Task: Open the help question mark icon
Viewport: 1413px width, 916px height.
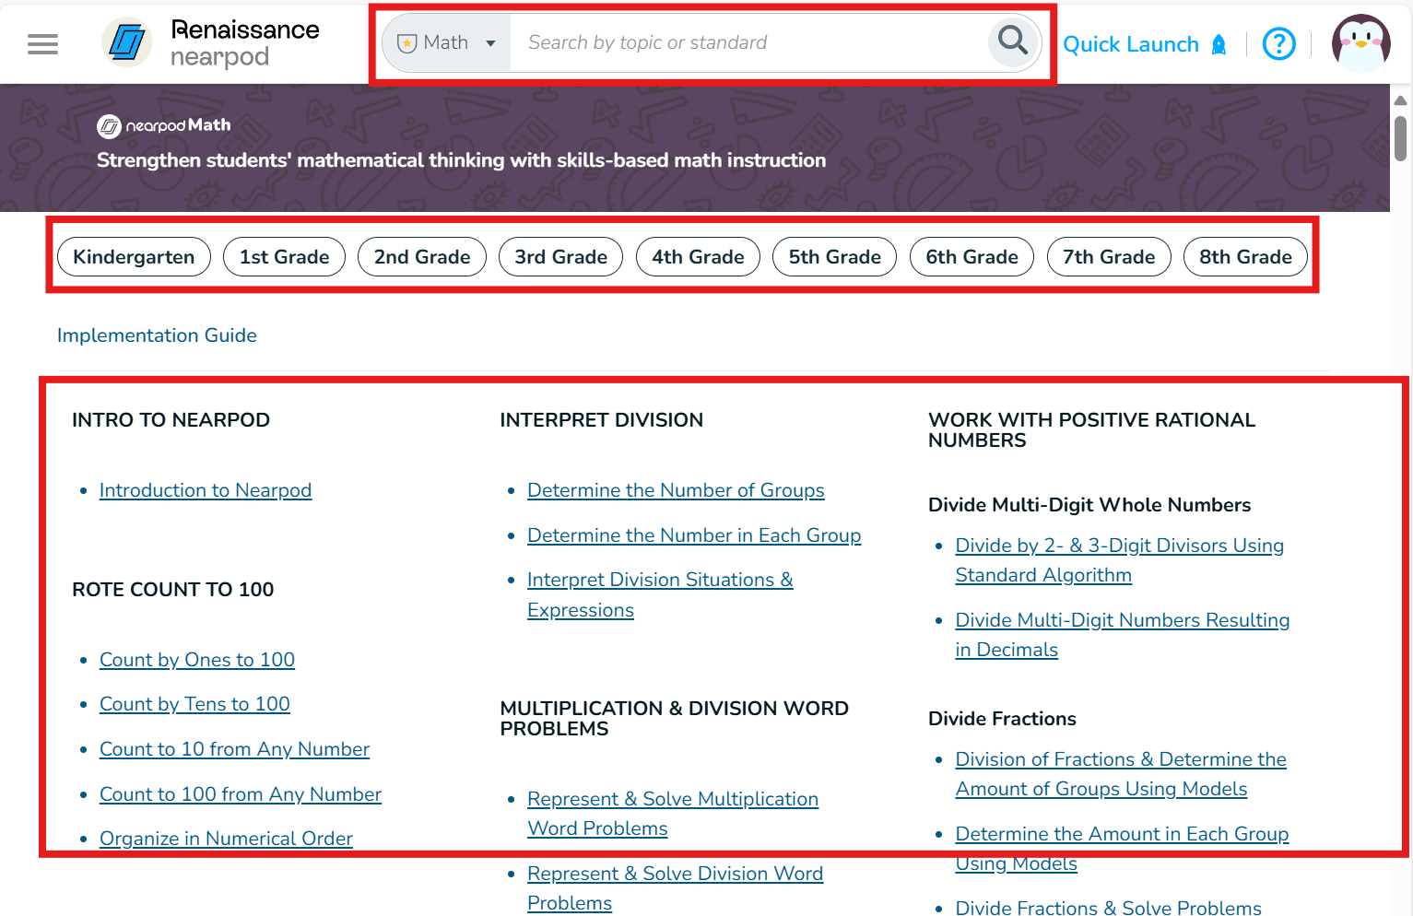Action: pos(1278,43)
